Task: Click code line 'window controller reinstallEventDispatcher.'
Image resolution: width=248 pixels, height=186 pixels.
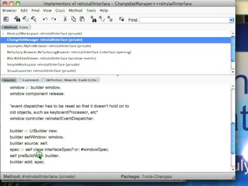Action: click(52, 118)
